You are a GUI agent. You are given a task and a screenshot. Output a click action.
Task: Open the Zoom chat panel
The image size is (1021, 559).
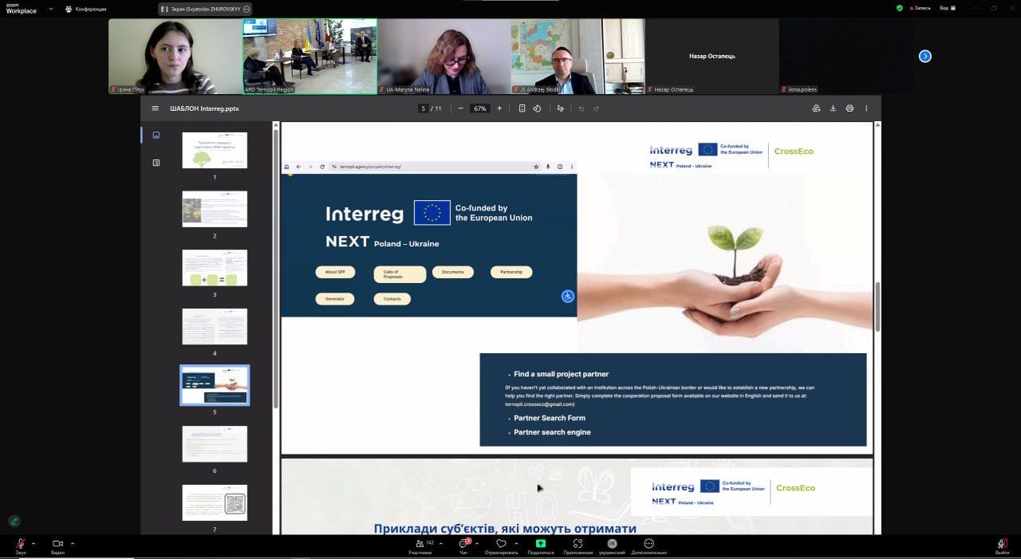463,544
